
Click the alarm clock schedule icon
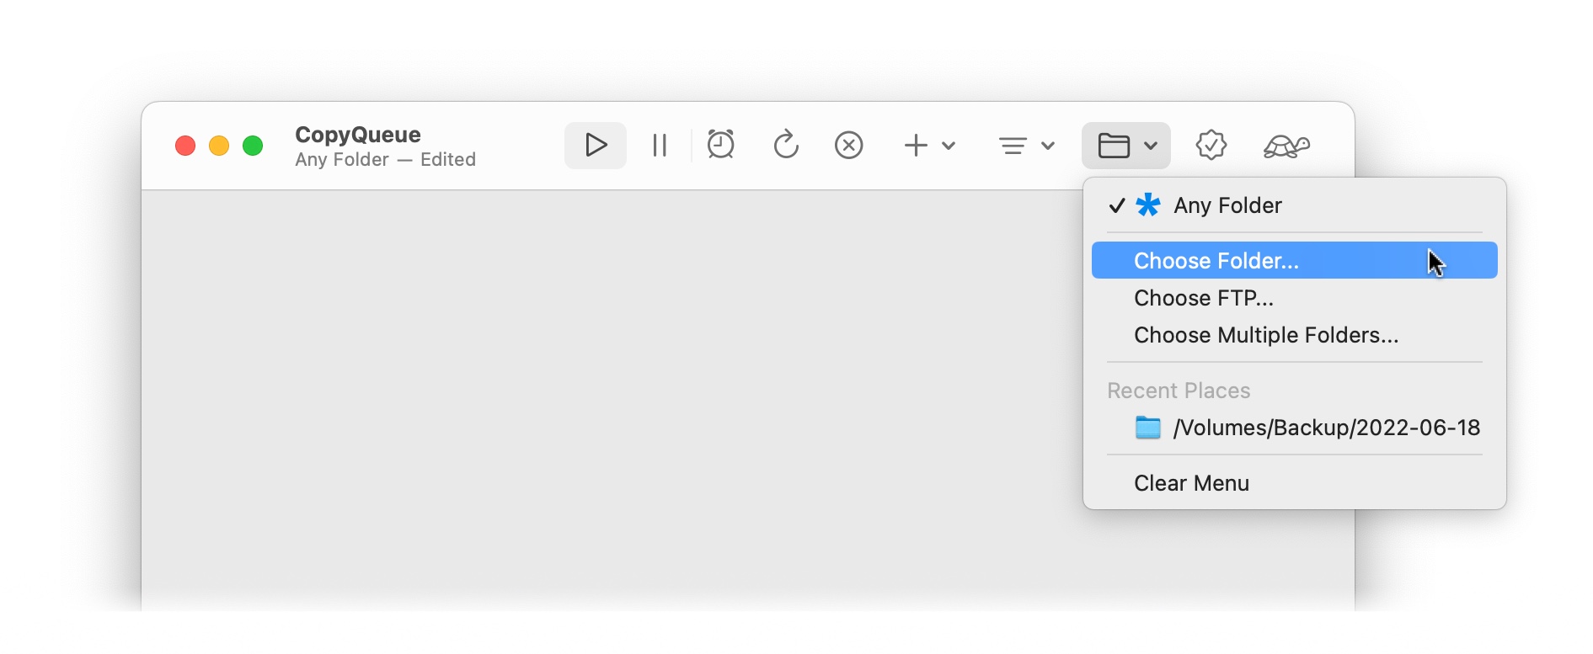click(x=721, y=146)
